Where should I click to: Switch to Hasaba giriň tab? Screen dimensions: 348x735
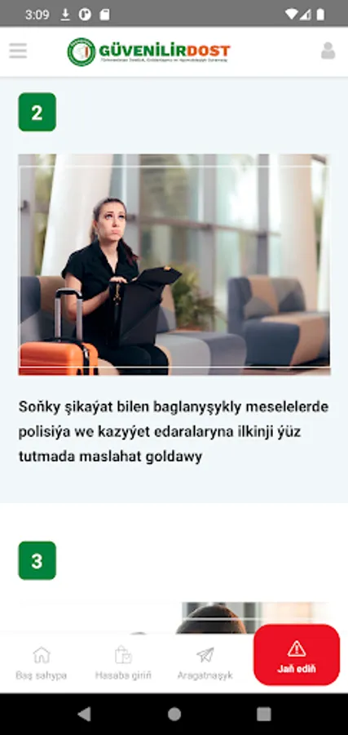click(x=123, y=662)
